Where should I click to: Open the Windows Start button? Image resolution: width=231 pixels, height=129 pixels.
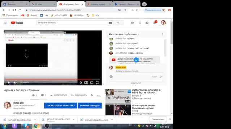[x=4, y=126]
